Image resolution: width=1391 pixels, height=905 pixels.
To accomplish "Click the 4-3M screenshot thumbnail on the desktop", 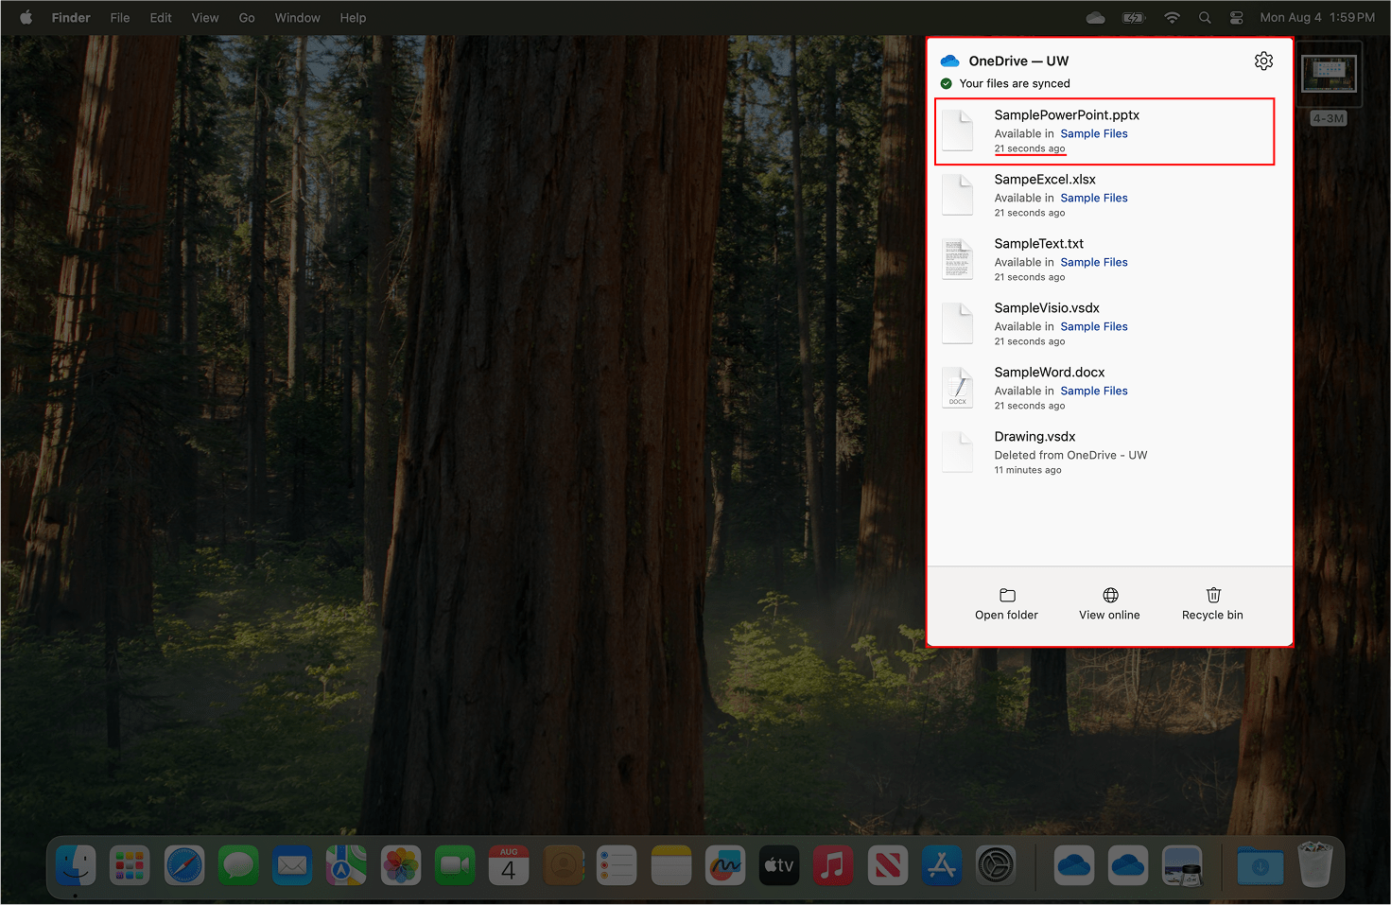I will (x=1329, y=76).
